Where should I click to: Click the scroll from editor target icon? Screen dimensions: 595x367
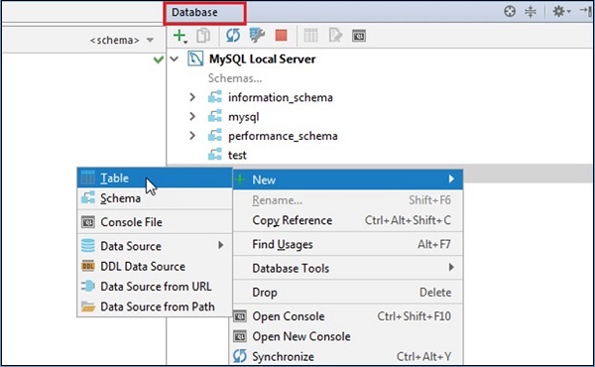510,12
